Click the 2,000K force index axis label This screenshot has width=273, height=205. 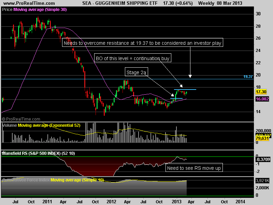(x=262, y=188)
